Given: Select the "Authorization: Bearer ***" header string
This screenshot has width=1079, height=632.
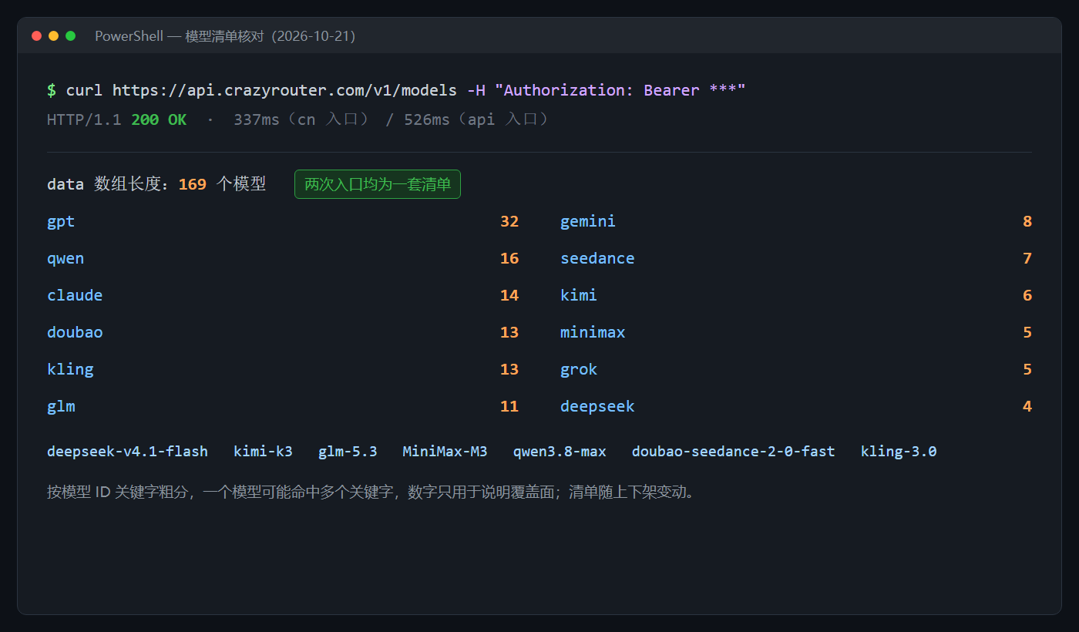Looking at the screenshot, I should point(620,90).
